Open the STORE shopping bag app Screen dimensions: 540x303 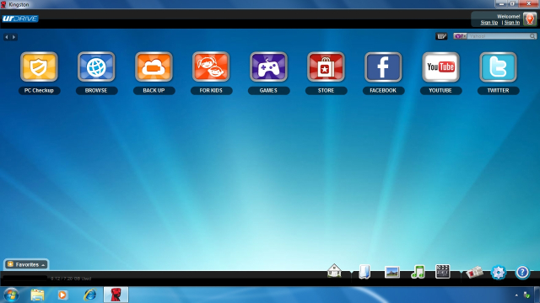[x=326, y=66]
